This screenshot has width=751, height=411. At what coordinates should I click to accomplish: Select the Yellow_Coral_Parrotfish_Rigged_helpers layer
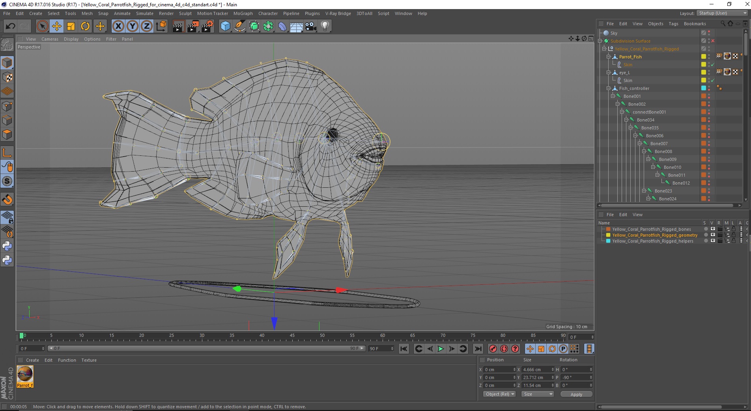click(x=652, y=241)
